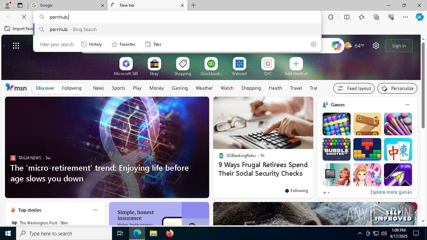Open the Weather category
The width and height of the screenshot is (427, 240).
pos(204,88)
